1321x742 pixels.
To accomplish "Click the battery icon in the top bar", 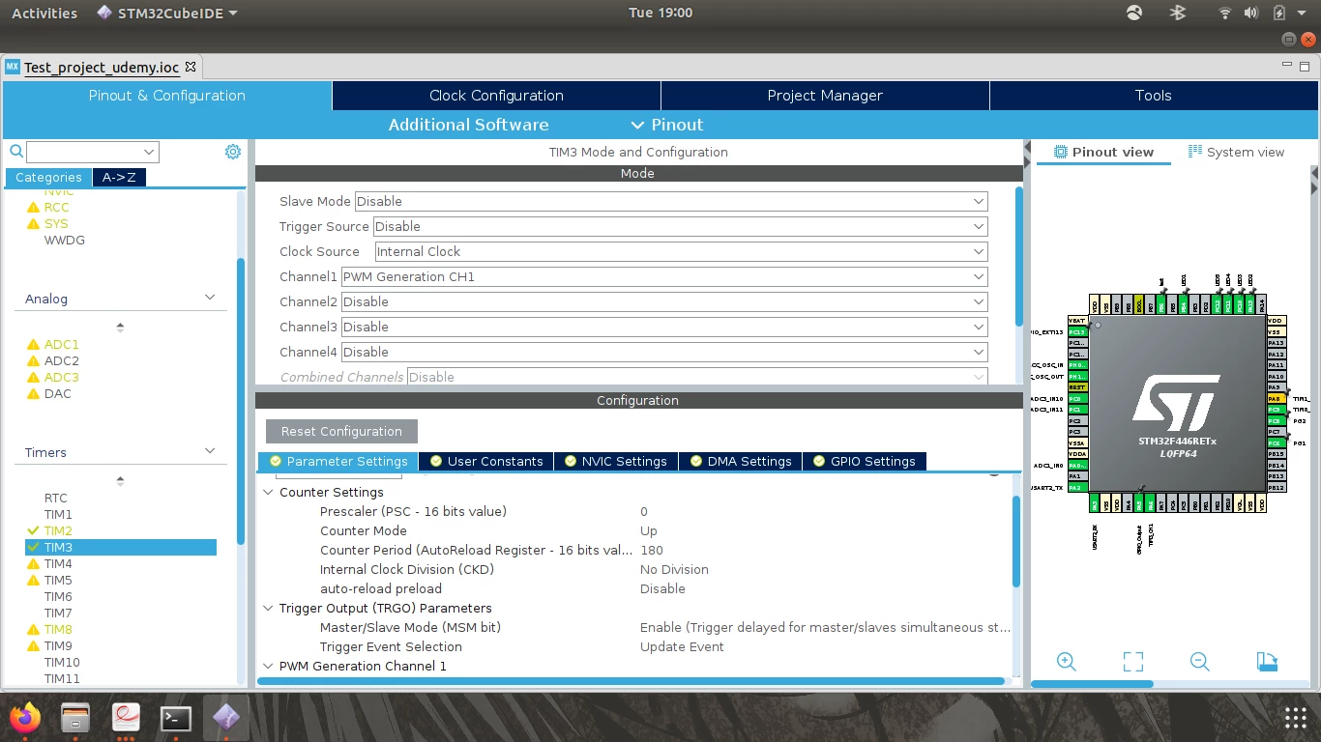I will (x=1279, y=13).
